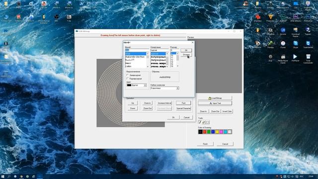Open Photoshop desktop shortcut
Screen dimensions: 318x179
(308, 18)
